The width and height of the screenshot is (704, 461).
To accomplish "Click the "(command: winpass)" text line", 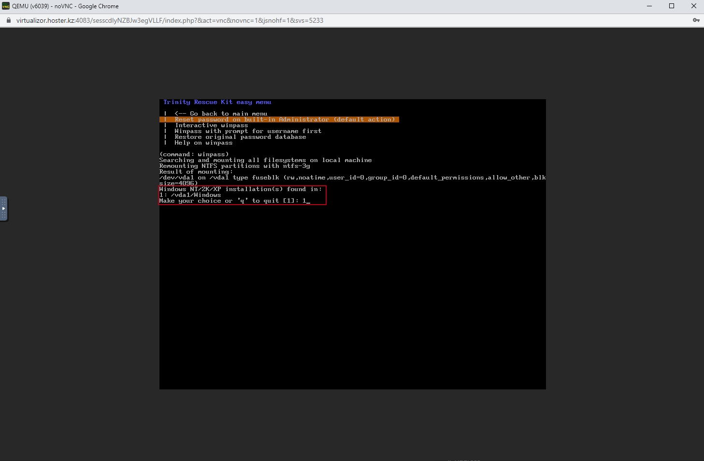I will tap(194, 154).
